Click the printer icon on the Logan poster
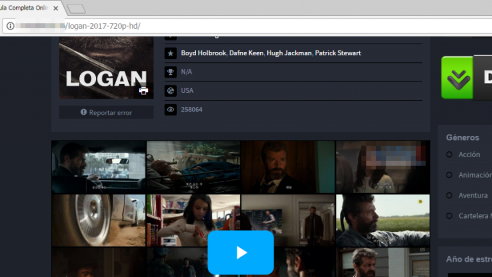The height and width of the screenshot is (277, 492). click(143, 91)
